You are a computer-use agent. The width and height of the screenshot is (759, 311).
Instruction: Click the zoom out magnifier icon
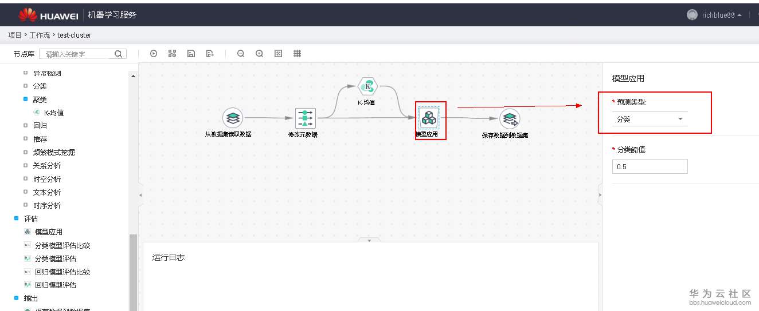click(241, 54)
